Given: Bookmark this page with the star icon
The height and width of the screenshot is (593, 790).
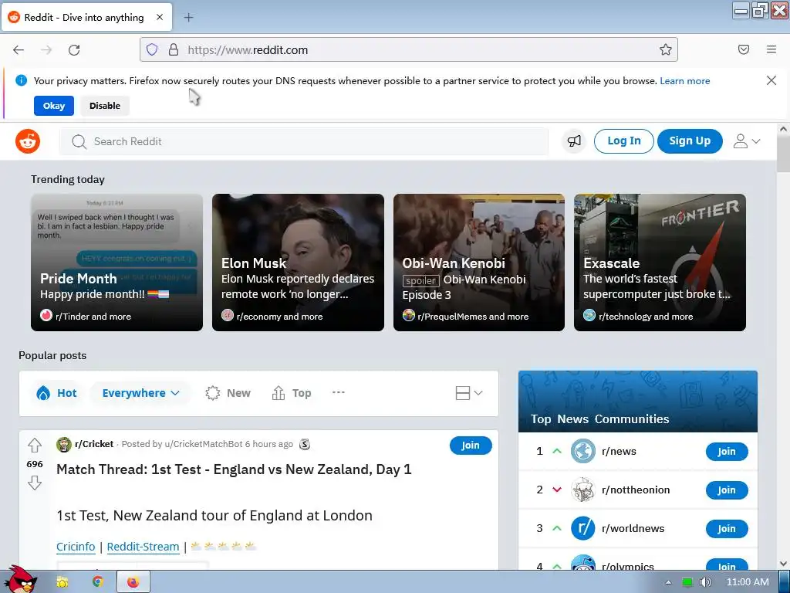Looking at the screenshot, I should pos(666,49).
